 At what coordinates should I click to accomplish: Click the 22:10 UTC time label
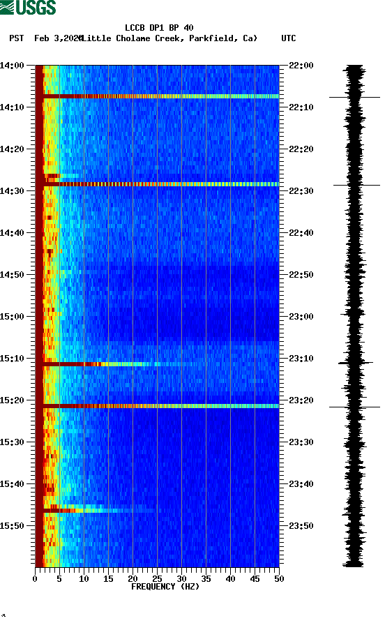coord(301,107)
